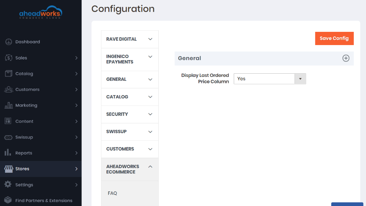Expand the Security config tab
The width and height of the screenshot is (366, 206).
click(x=130, y=114)
